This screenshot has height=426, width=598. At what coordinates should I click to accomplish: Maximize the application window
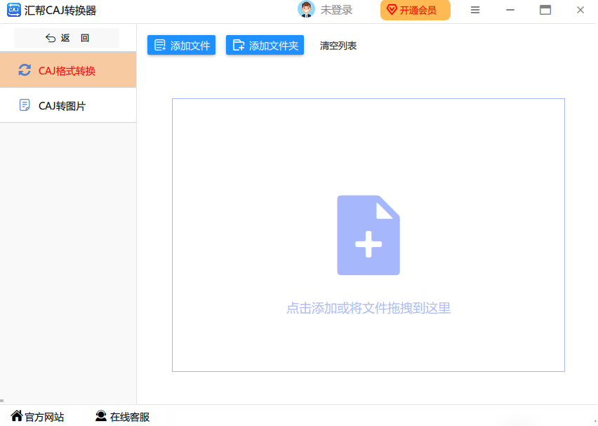(545, 10)
